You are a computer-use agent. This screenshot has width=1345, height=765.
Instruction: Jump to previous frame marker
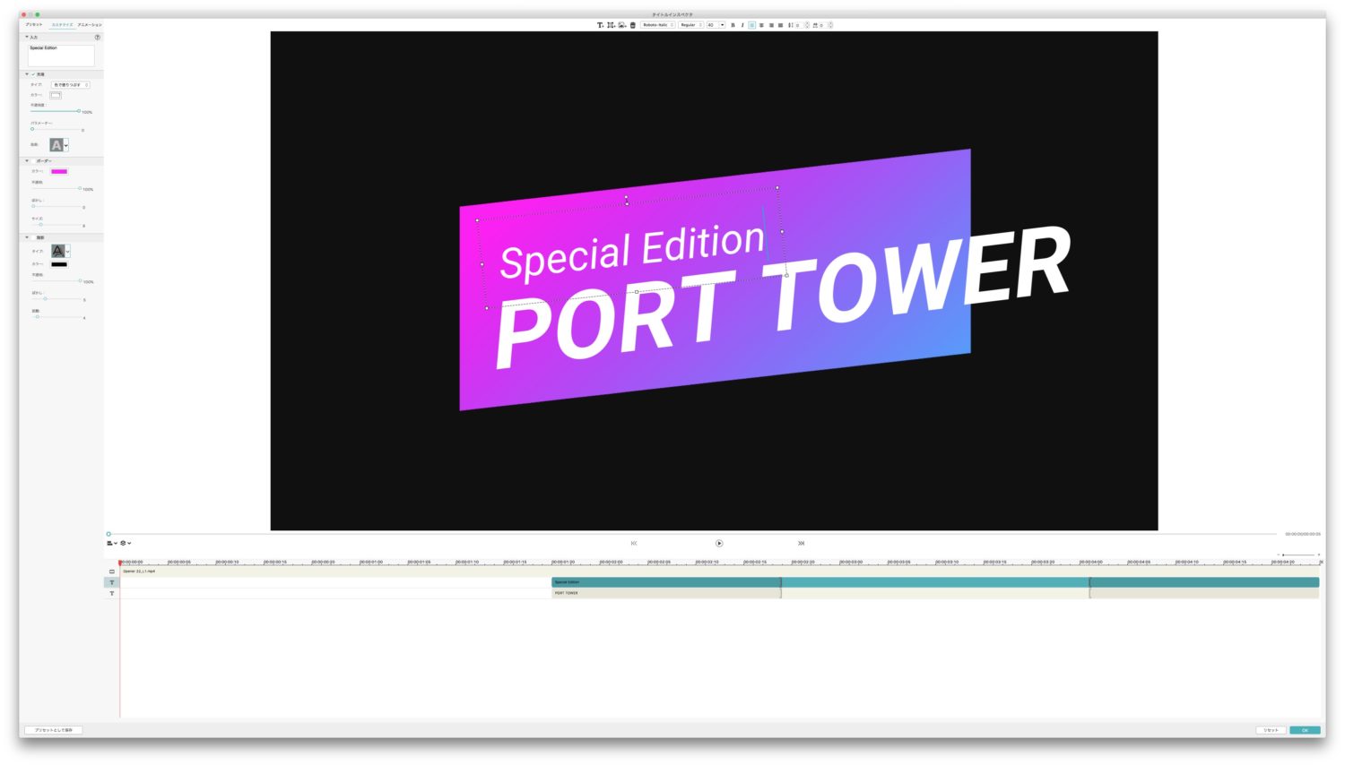[x=634, y=543]
